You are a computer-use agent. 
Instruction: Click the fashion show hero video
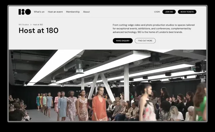(107, 85)
